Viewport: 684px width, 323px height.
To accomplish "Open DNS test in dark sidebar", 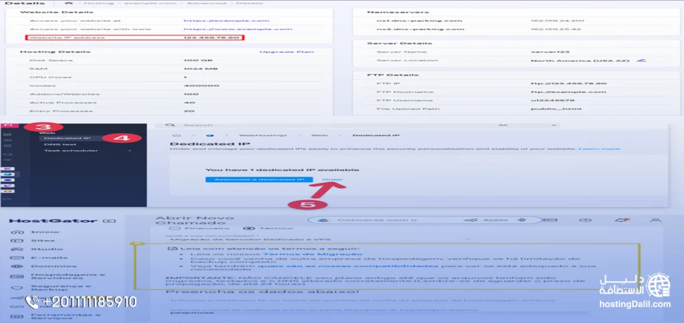I will click(x=60, y=144).
